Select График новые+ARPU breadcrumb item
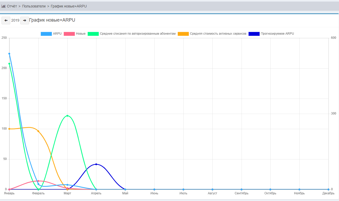The height and width of the screenshot is (201, 339). point(69,6)
